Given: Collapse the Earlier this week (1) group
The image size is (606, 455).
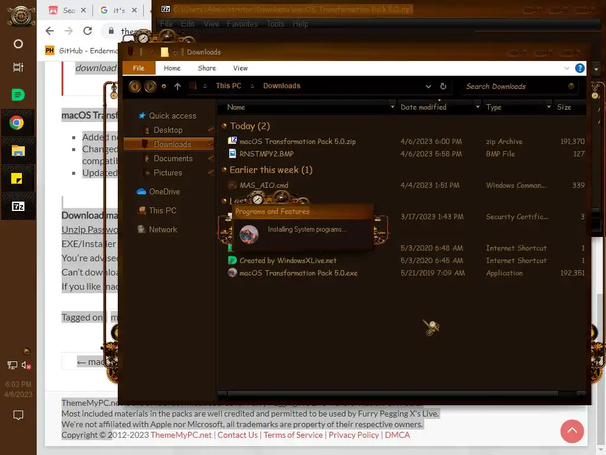Looking at the screenshot, I should pyautogui.click(x=224, y=169).
